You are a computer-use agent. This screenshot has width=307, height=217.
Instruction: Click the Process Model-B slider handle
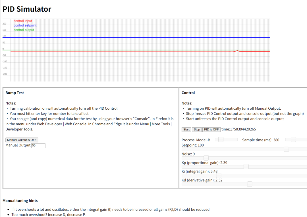(221, 140)
